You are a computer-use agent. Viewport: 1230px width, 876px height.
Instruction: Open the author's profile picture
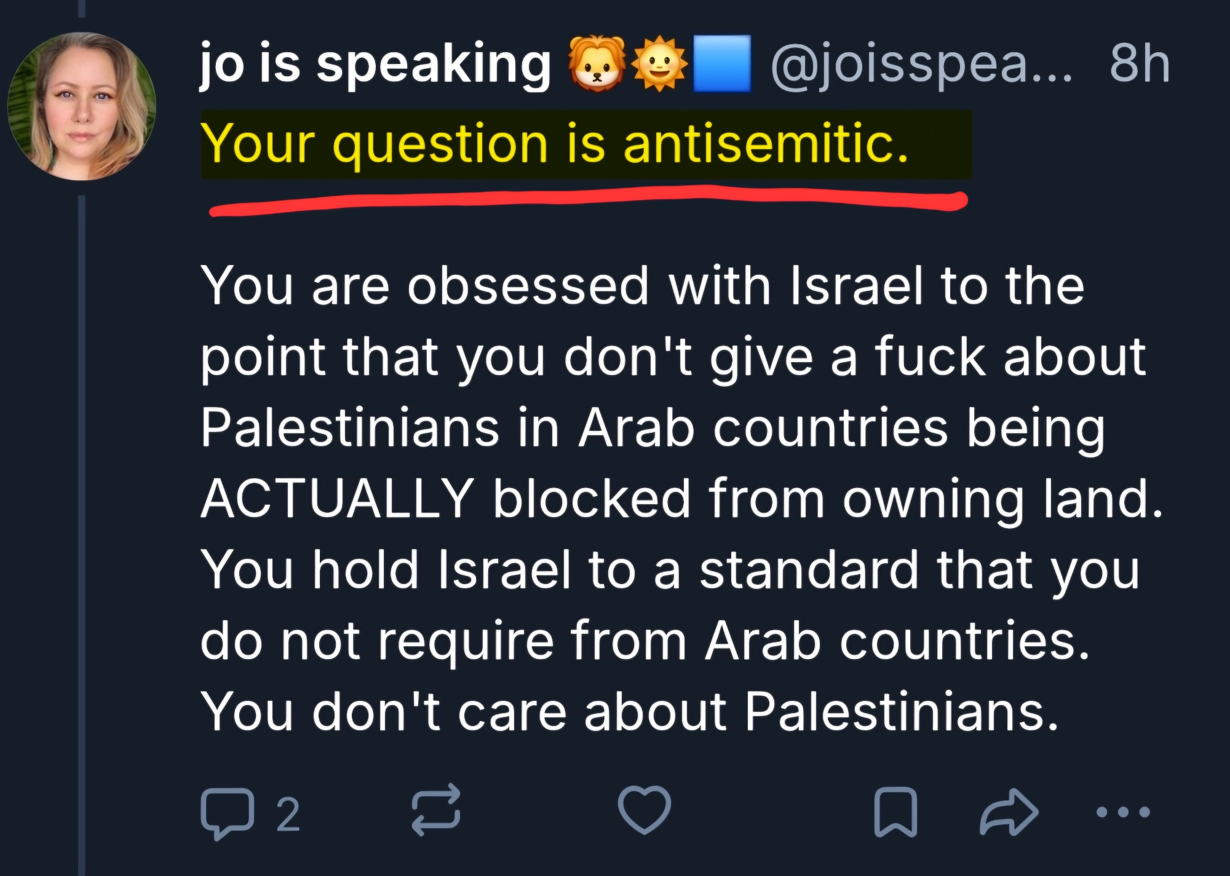(x=82, y=106)
